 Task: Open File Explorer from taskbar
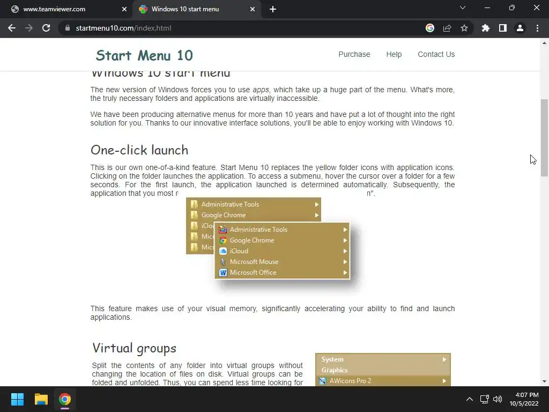tap(41, 399)
